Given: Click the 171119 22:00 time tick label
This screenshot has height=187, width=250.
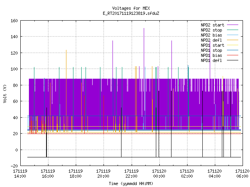Looking at the screenshot, I should click(x=131, y=174).
